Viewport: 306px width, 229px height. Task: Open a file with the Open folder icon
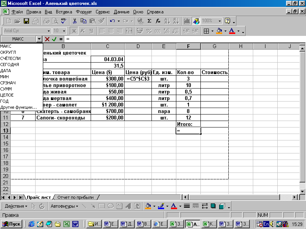17,21
